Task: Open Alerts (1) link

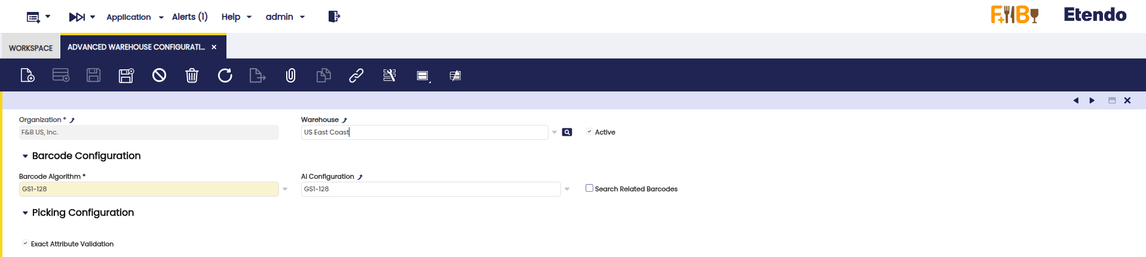Action: coord(189,17)
